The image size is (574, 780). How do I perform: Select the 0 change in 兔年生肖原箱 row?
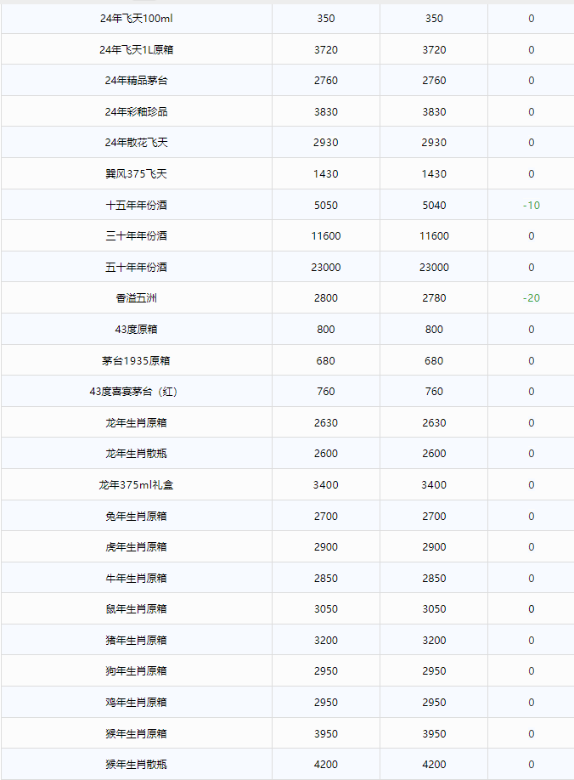click(532, 517)
